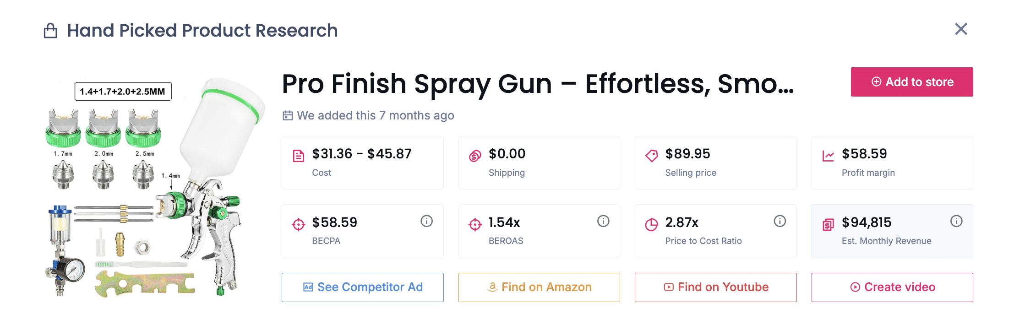This screenshot has width=1014, height=314.
Task: Open See Competitor Ad
Action: click(x=362, y=287)
